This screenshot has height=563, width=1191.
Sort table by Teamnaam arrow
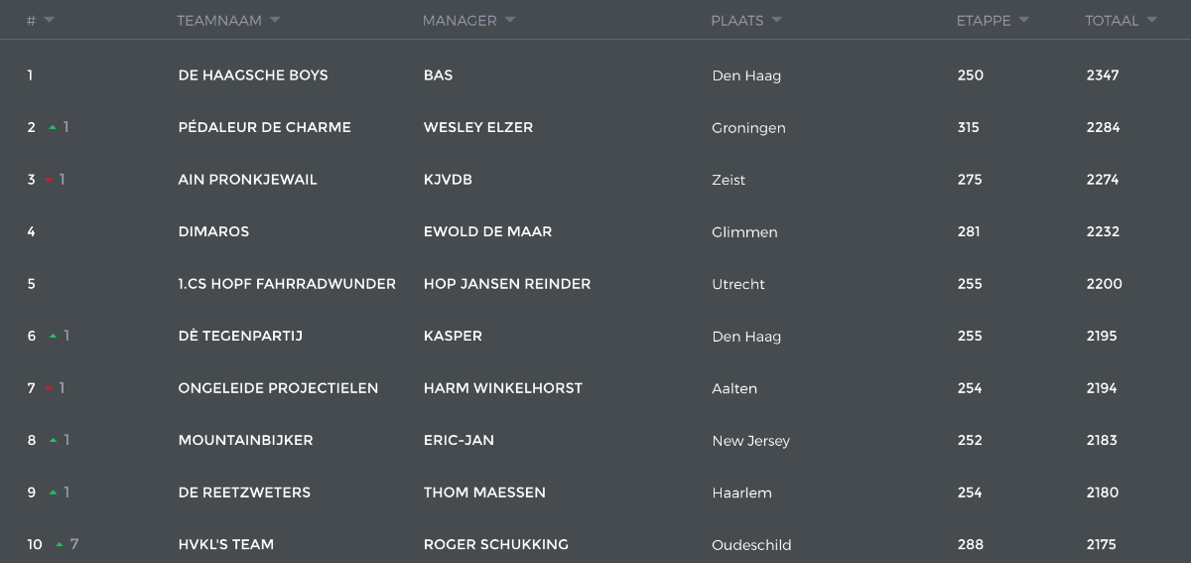(x=275, y=20)
